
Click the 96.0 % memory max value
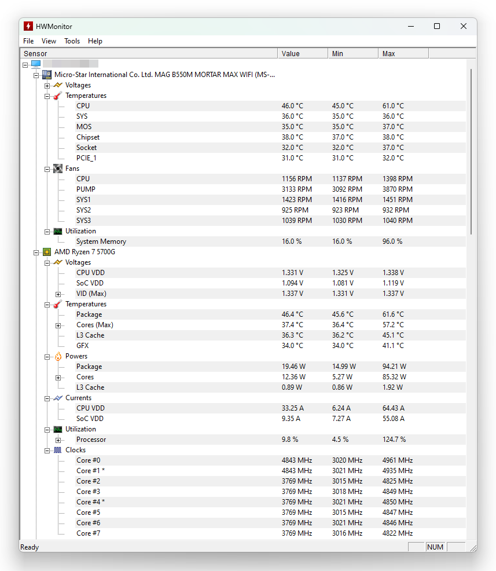392,241
